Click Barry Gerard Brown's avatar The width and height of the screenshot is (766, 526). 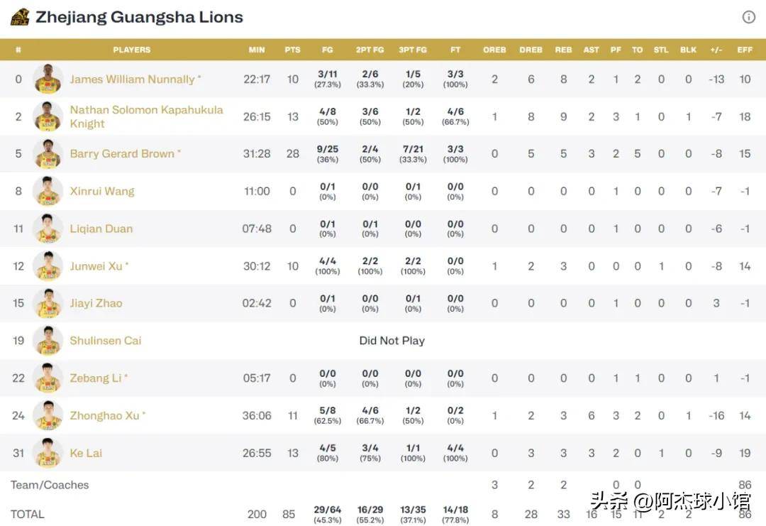(48, 153)
